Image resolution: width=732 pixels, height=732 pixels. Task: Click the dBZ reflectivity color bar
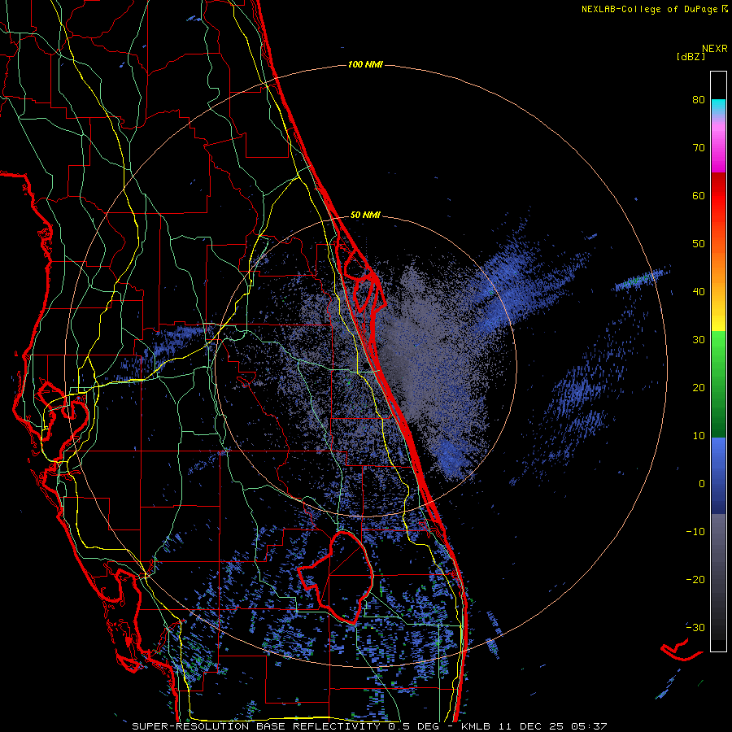pos(718,361)
